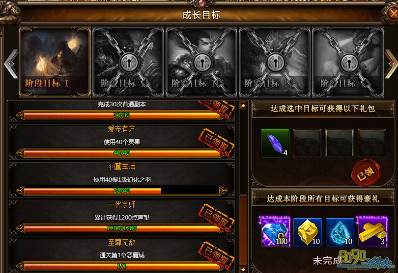Select the blue diamond 100 reward
Image resolution: width=398 pixels, height=273 pixels.
275,232
